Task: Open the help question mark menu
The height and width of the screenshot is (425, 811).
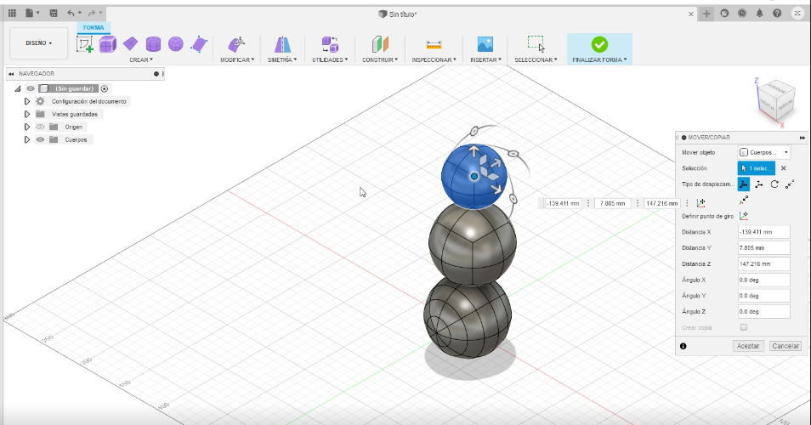Action: tap(777, 14)
